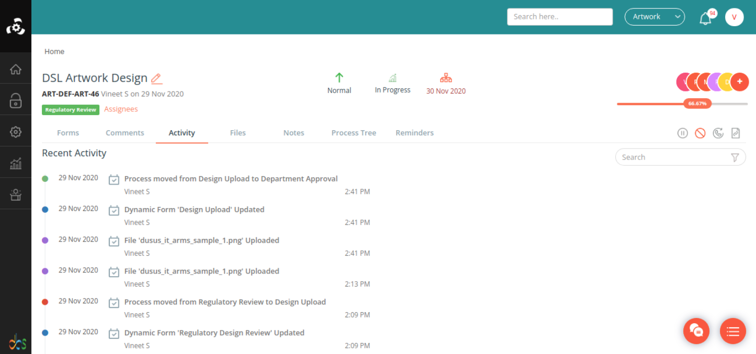Switch to the Files tab
756x354 pixels.
point(238,133)
